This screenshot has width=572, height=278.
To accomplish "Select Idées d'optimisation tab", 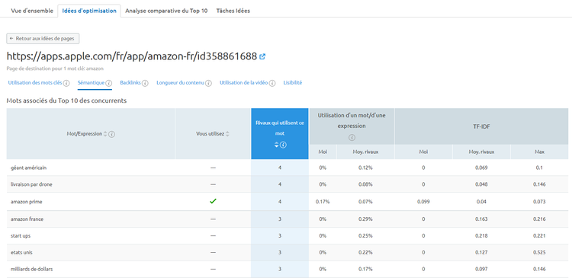I will tap(89, 11).
